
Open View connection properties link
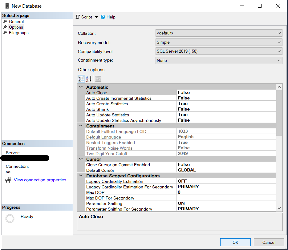(40, 180)
